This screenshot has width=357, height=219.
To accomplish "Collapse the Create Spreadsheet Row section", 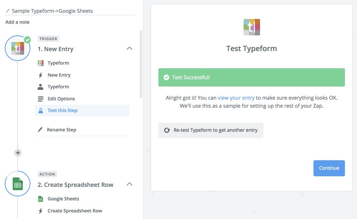I will tap(129, 184).
